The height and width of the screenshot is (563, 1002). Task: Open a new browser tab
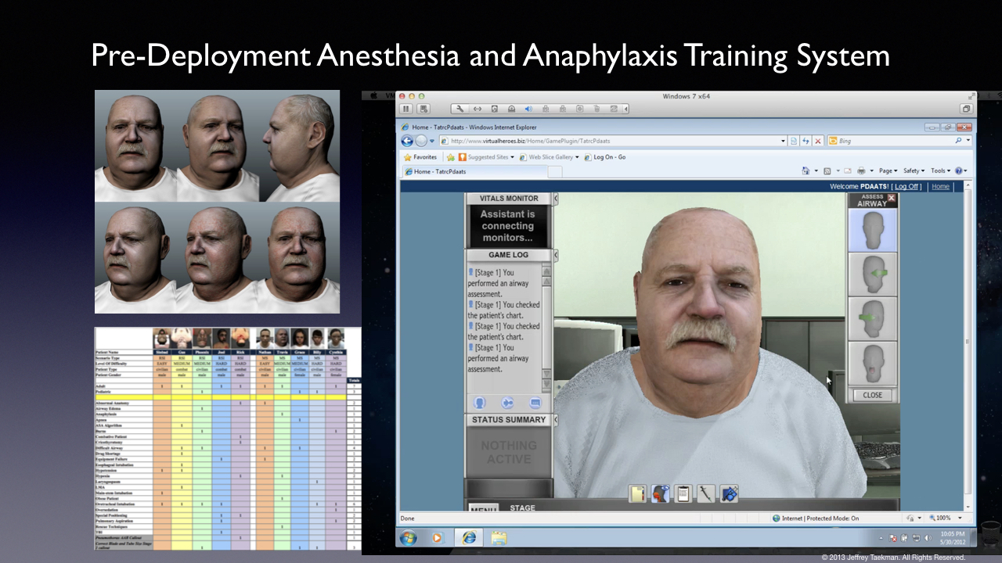(x=554, y=171)
